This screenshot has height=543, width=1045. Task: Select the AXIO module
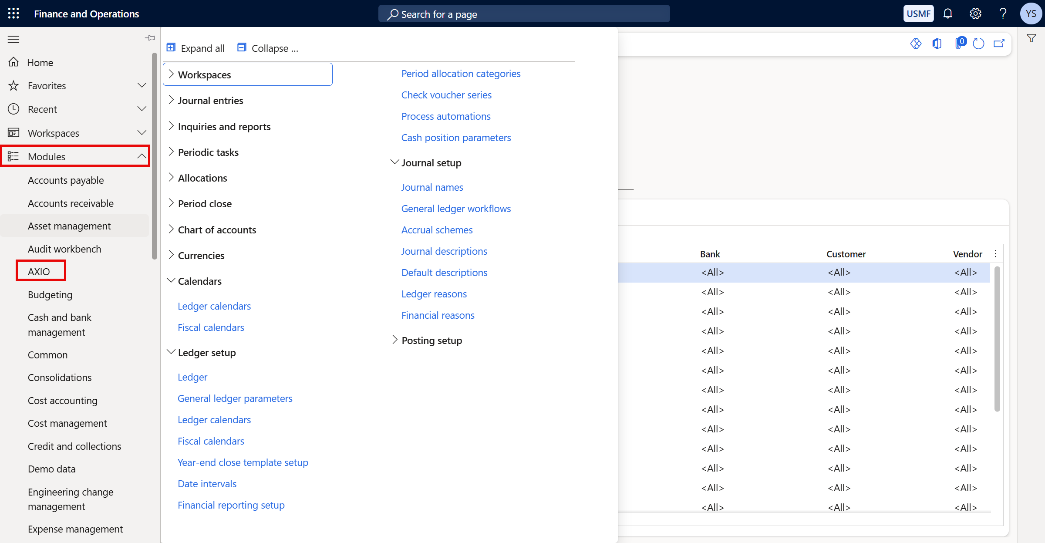(x=40, y=270)
